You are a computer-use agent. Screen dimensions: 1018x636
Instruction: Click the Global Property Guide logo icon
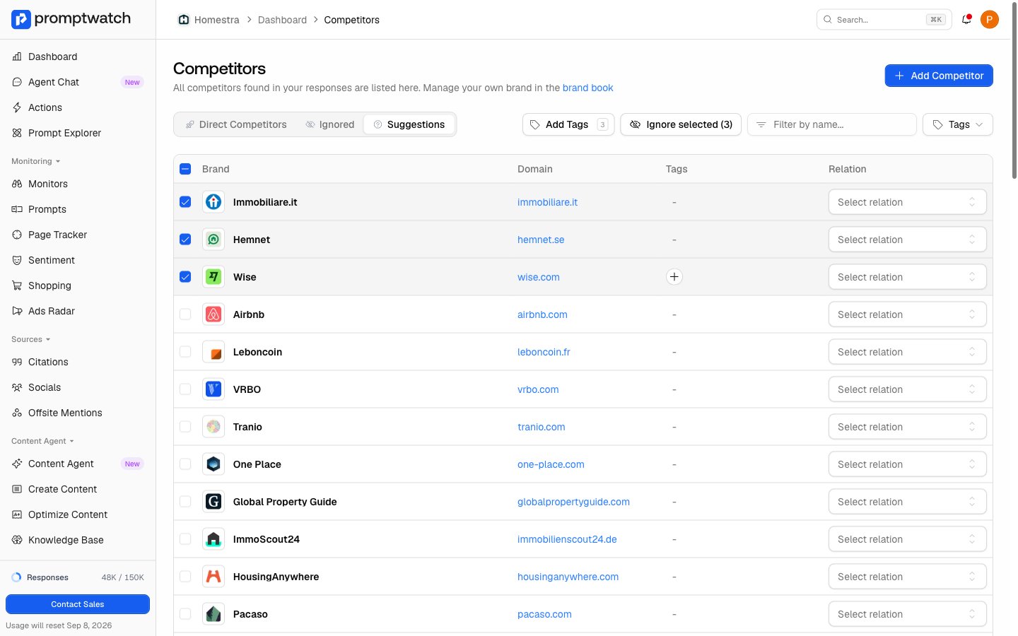(x=213, y=502)
